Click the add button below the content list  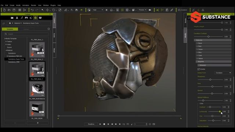point(37,123)
